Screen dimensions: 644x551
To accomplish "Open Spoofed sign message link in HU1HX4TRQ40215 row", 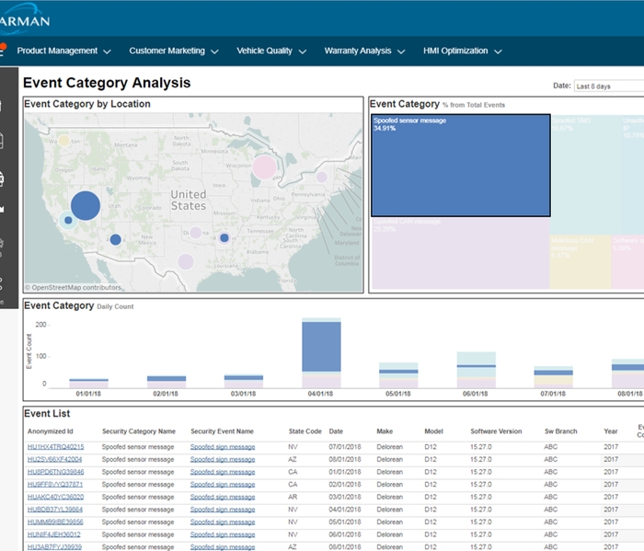I will (x=223, y=447).
